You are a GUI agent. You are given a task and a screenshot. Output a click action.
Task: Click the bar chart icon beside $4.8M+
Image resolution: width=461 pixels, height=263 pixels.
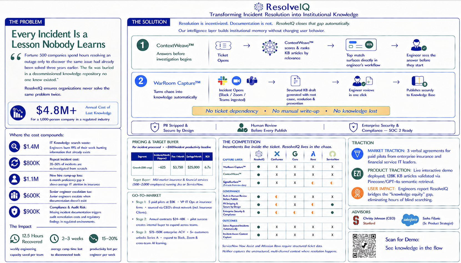click(x=18, y=113)
